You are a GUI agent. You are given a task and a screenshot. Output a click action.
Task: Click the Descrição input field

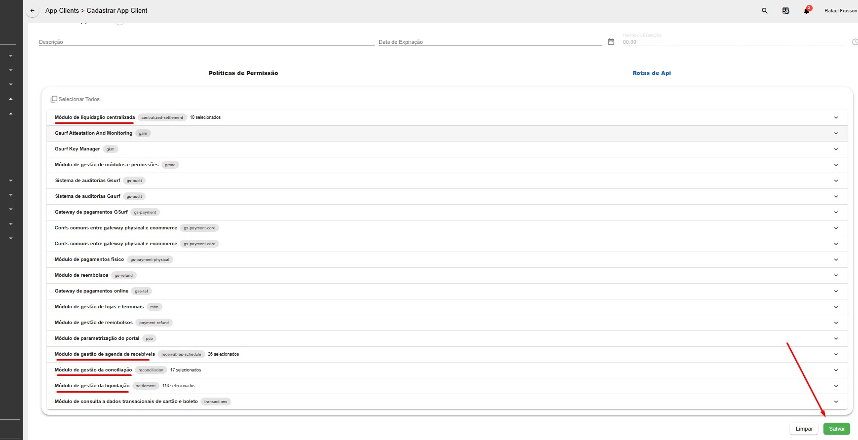[206, 42]
